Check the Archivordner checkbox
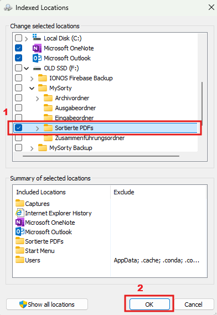 18,98
